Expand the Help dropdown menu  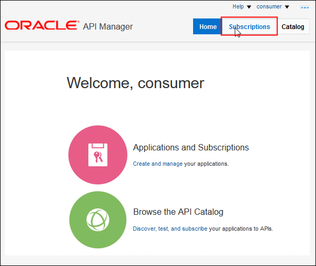tap(242, 7)
